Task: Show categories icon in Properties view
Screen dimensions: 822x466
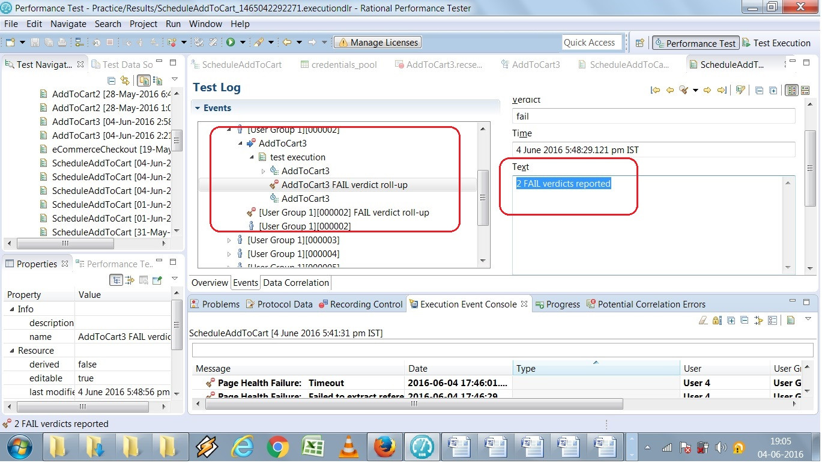Action: (x=116, y=280)
